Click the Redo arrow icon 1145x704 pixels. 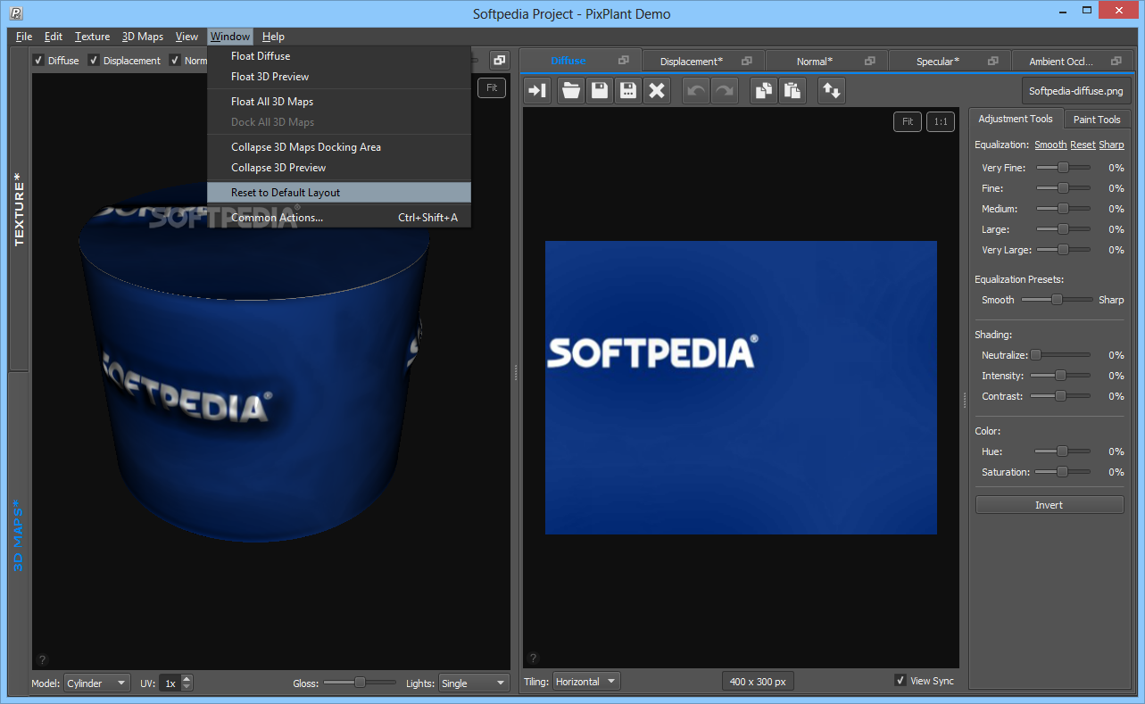tap(725, 90)
